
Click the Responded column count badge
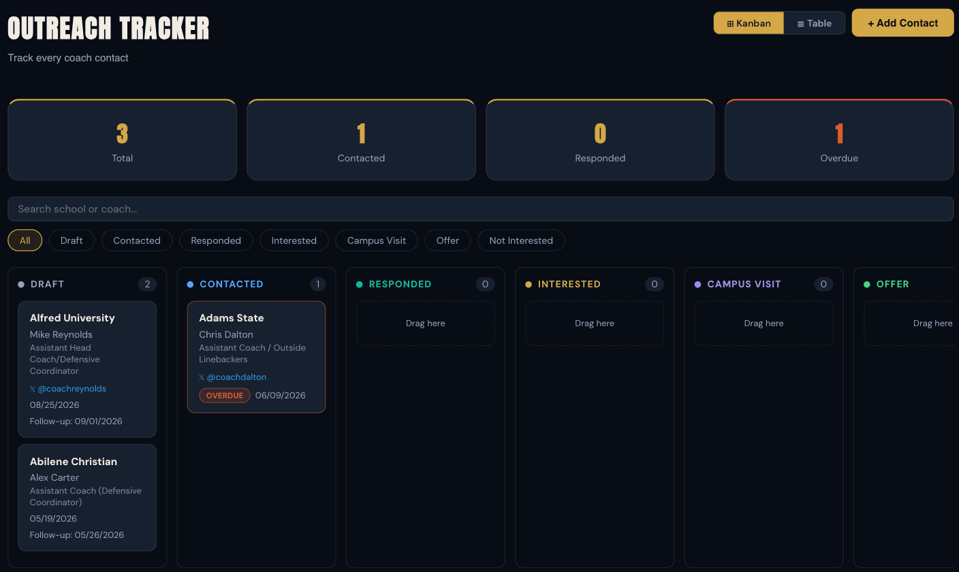coord(485,284)
